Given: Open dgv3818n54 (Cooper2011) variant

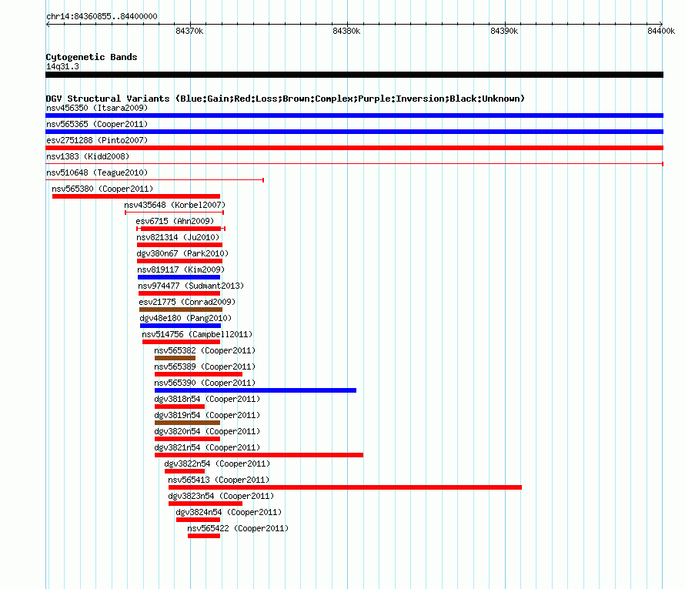Looking at the screenshot, I should coord(207,399).
